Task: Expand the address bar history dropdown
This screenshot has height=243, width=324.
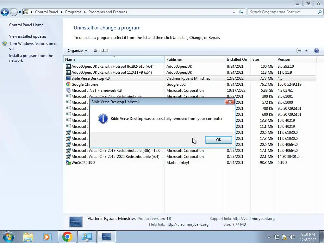Action: [234, 12]
